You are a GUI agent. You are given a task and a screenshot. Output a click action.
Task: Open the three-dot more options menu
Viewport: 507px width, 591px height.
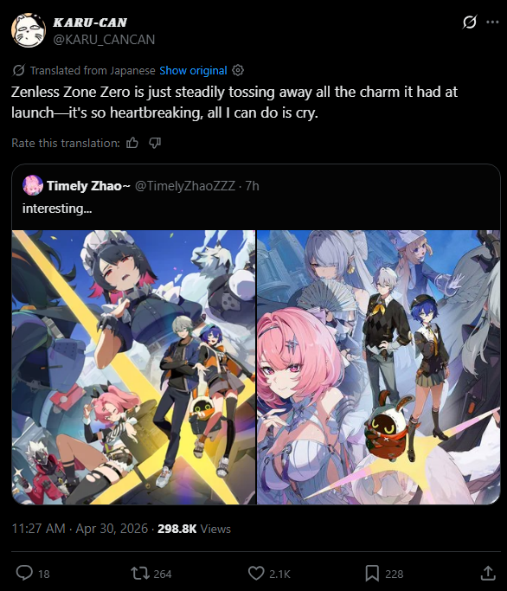point(492,22)
